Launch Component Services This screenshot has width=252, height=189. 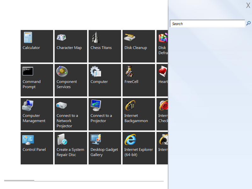pyautogui.click(x=71, y=80)
